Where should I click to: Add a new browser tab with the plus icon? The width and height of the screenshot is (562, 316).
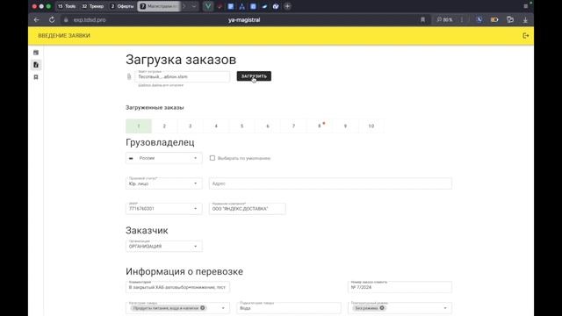click(287, 6)
